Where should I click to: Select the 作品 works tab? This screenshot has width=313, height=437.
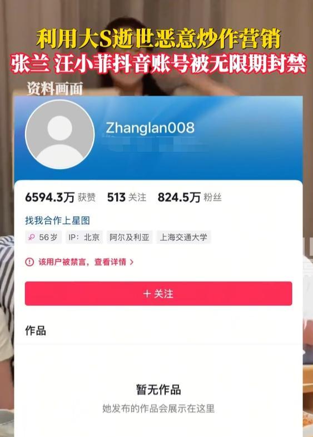click(x=36, y=331)
